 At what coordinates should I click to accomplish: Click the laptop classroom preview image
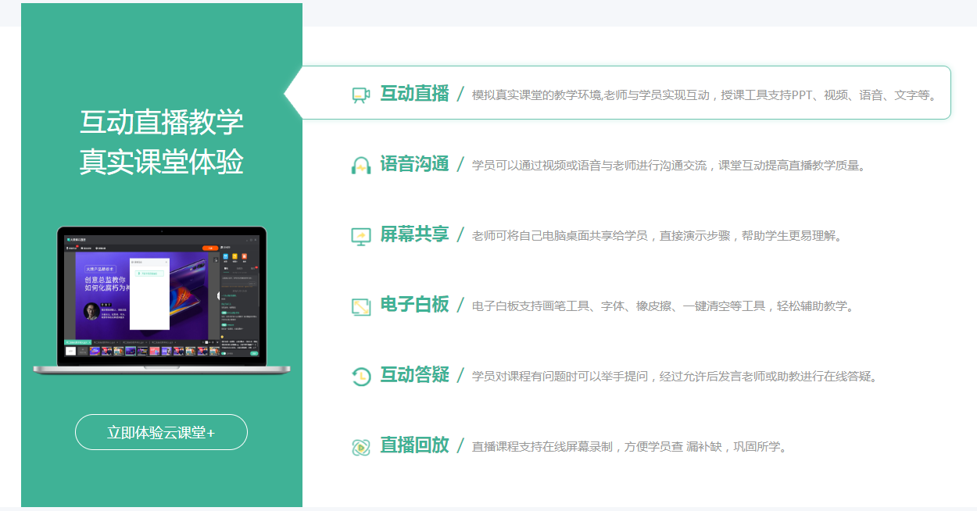(x=162, y=299)
